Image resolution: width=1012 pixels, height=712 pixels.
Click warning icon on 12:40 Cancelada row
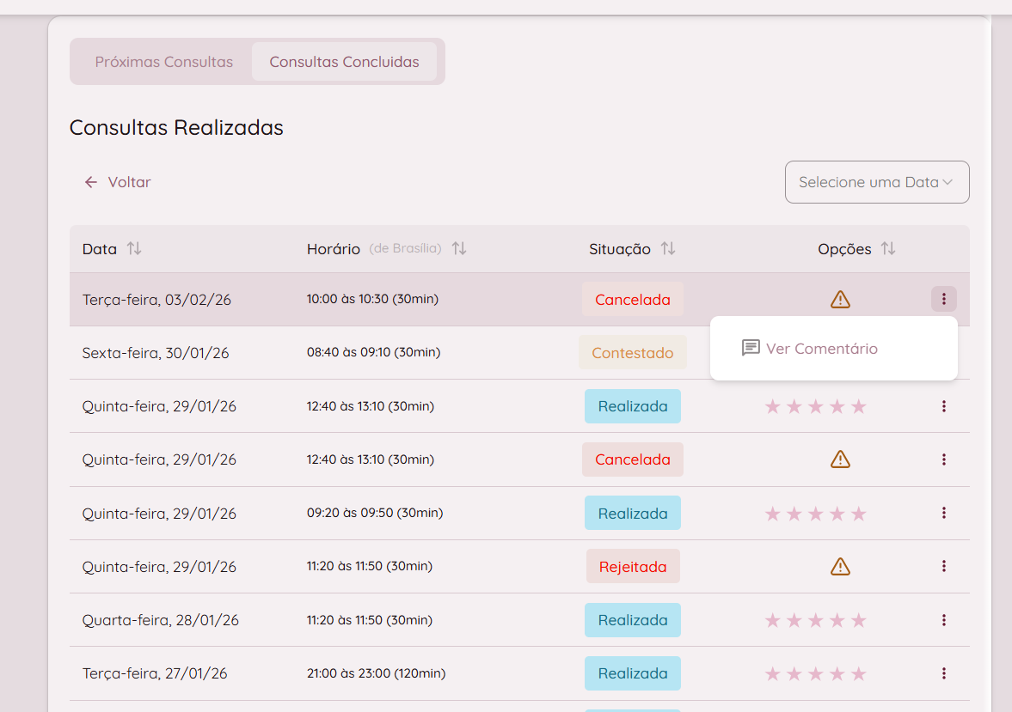(x=840, y=459)
